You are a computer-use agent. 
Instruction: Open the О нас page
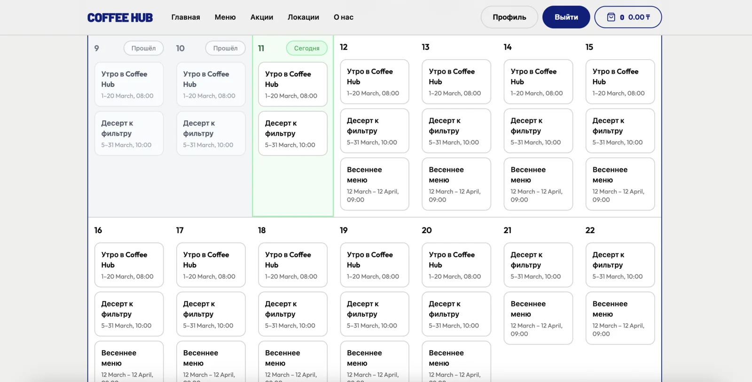tap(344, 17)
